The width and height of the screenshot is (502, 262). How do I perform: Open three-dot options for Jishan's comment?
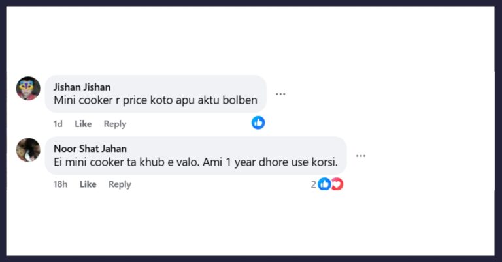[x=280, y=94]
